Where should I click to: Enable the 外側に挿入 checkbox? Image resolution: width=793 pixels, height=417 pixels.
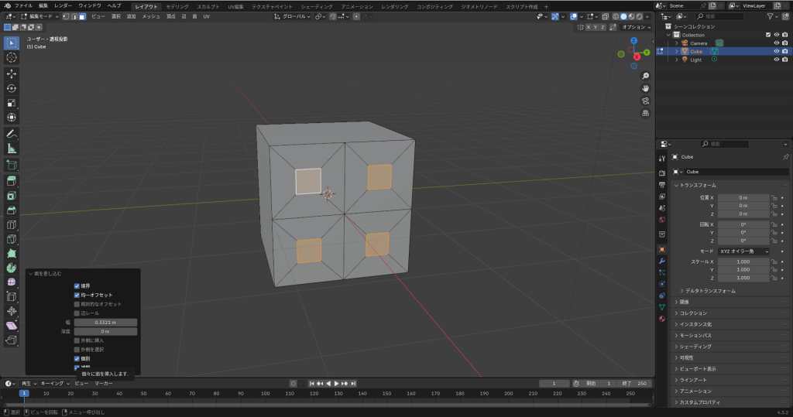tap(77, 340)
